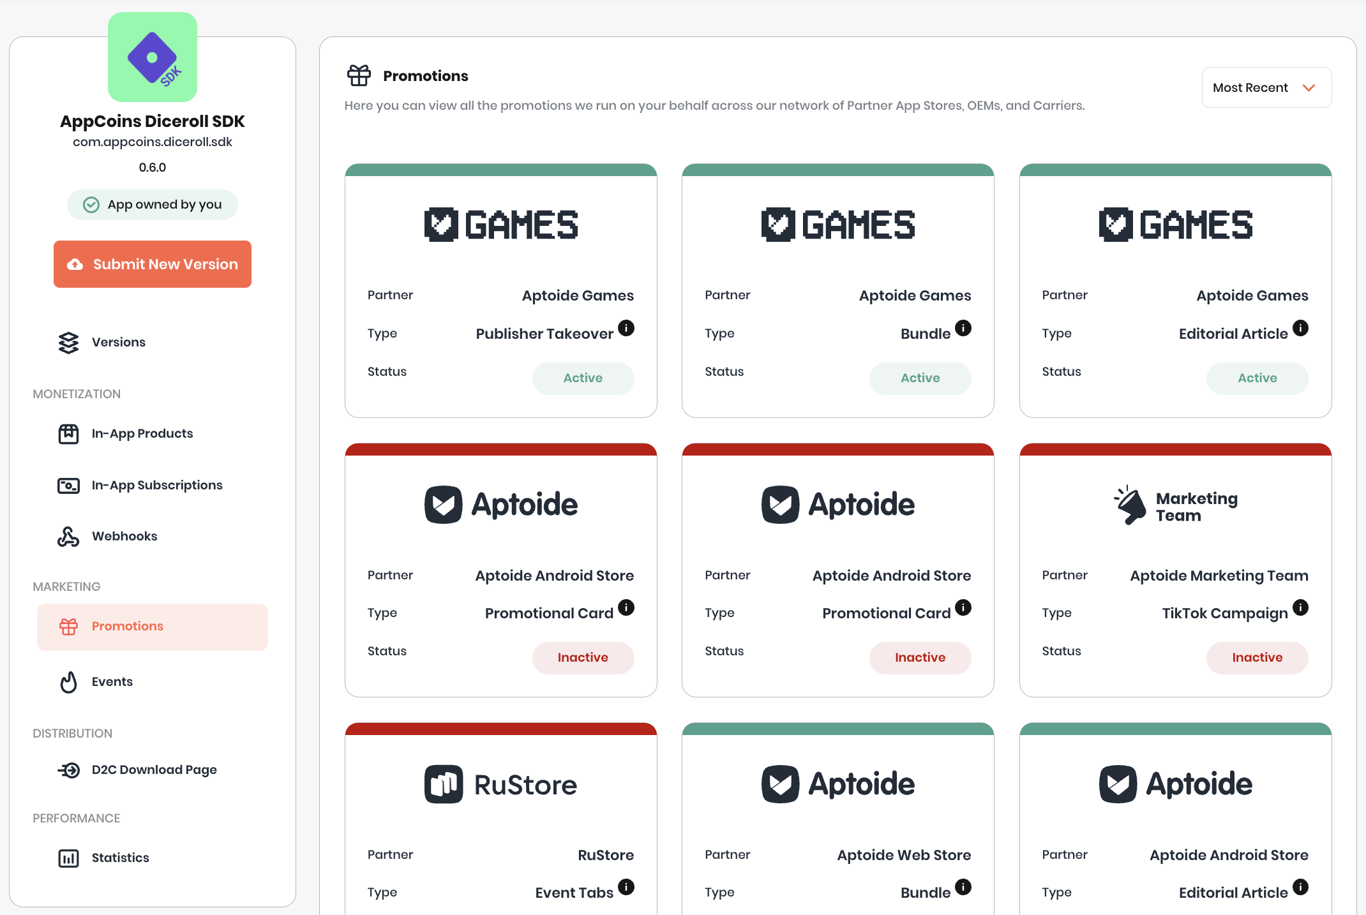This screenshot has height=915, width=1366.
Task: Click Active status on Publisher Takeover card
Action: tap(583, 378)
